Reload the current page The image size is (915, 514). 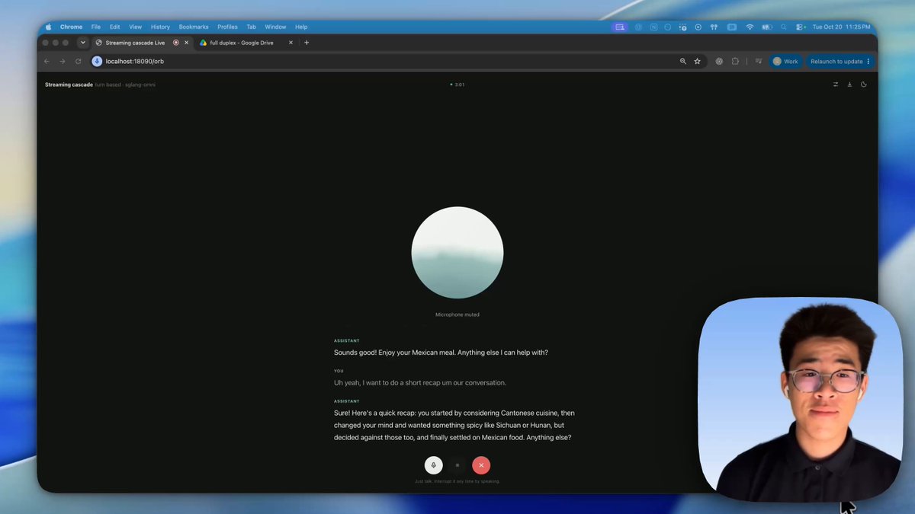coord(78,61)
